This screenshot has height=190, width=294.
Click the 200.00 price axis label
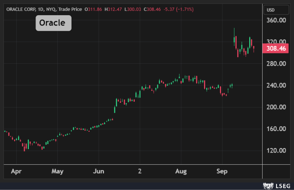276,107
